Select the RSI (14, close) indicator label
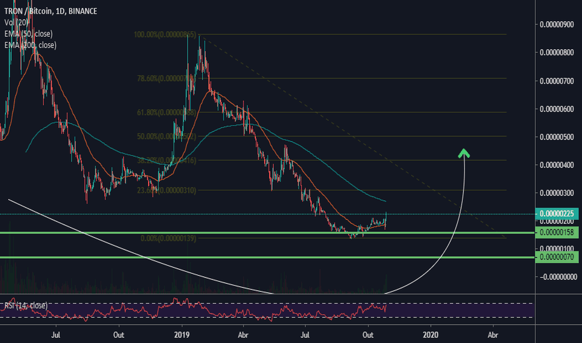The image size is (582, 343). (26, 306)
